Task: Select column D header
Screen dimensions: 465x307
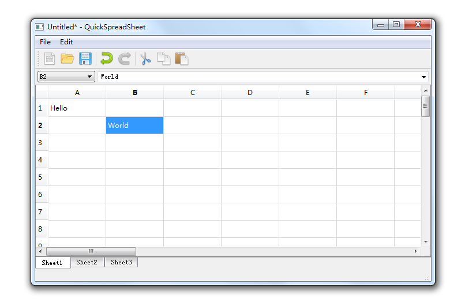Action: click(x=250, y=93)
